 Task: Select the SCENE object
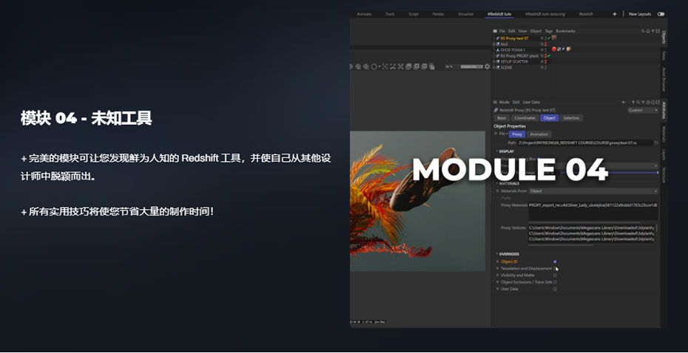click(x=506, y=67)
